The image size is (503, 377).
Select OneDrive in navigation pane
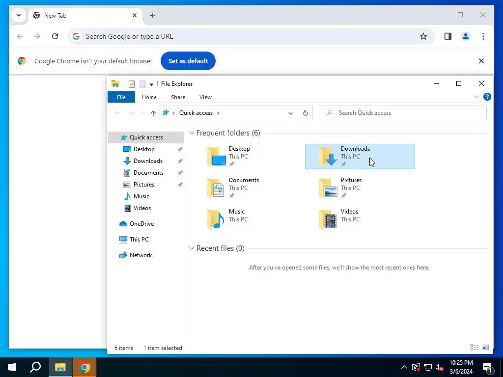point(141,224)
